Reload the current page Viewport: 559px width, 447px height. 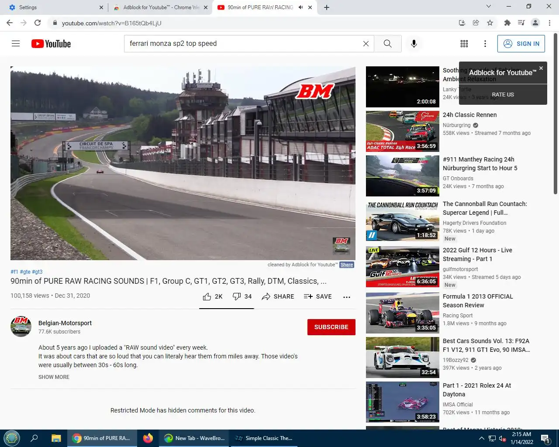click(x=38, y=23)
